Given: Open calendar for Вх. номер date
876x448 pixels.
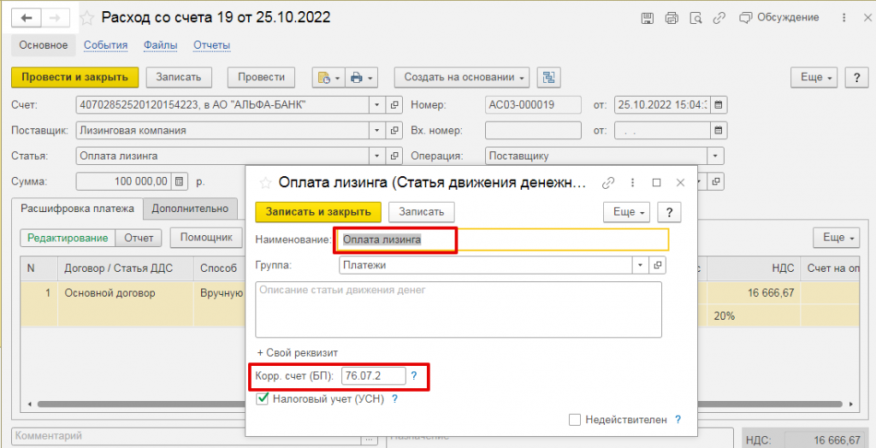Looking at the screenshot, I should (x=719, y=131).
